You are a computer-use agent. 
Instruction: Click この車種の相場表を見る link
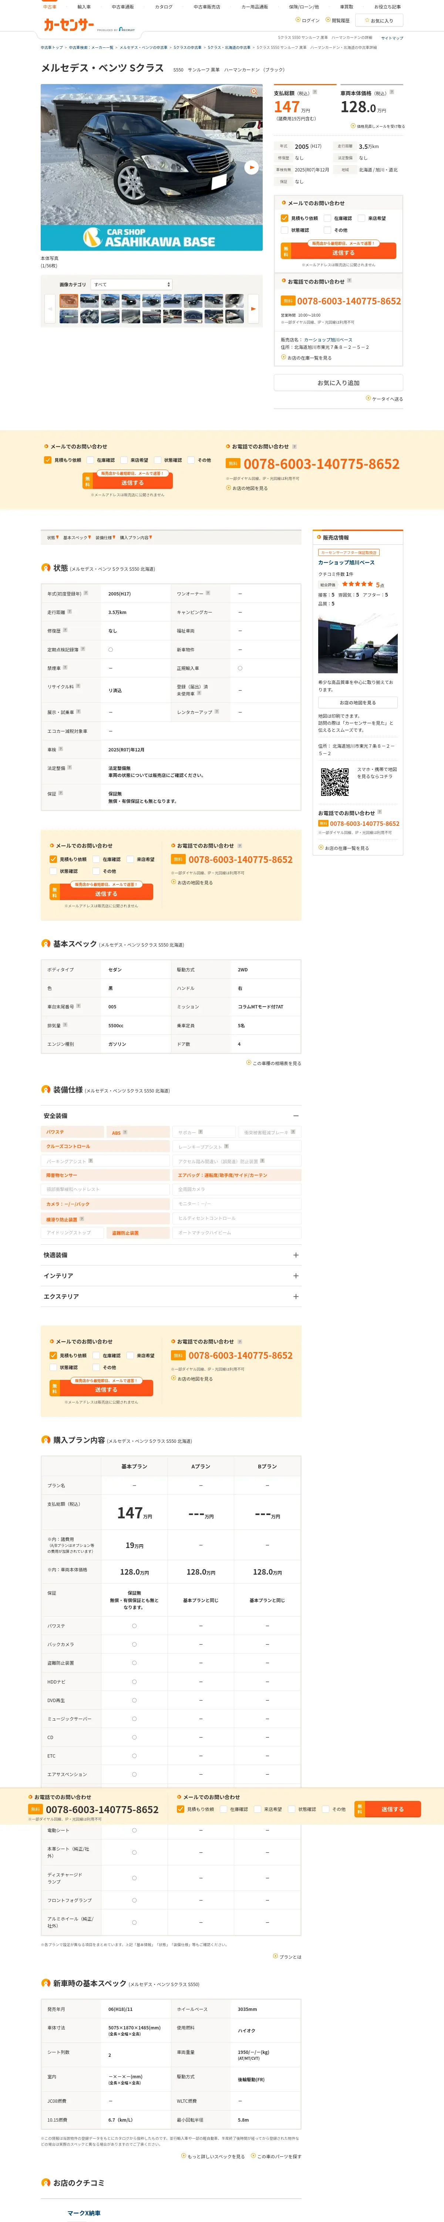click(274, 1064)
